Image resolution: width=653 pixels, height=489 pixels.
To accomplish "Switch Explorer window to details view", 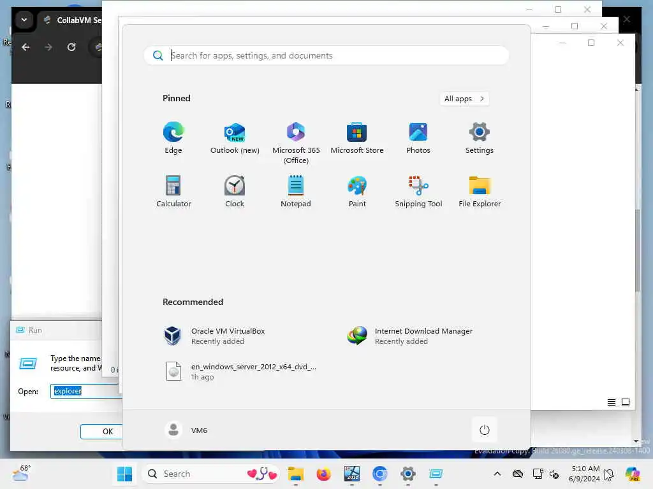I will [x=612, y=402].
